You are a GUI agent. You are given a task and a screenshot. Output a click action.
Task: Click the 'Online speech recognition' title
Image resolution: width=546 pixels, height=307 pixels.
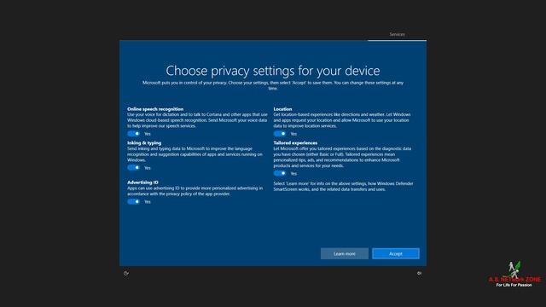tap(155, 109)
